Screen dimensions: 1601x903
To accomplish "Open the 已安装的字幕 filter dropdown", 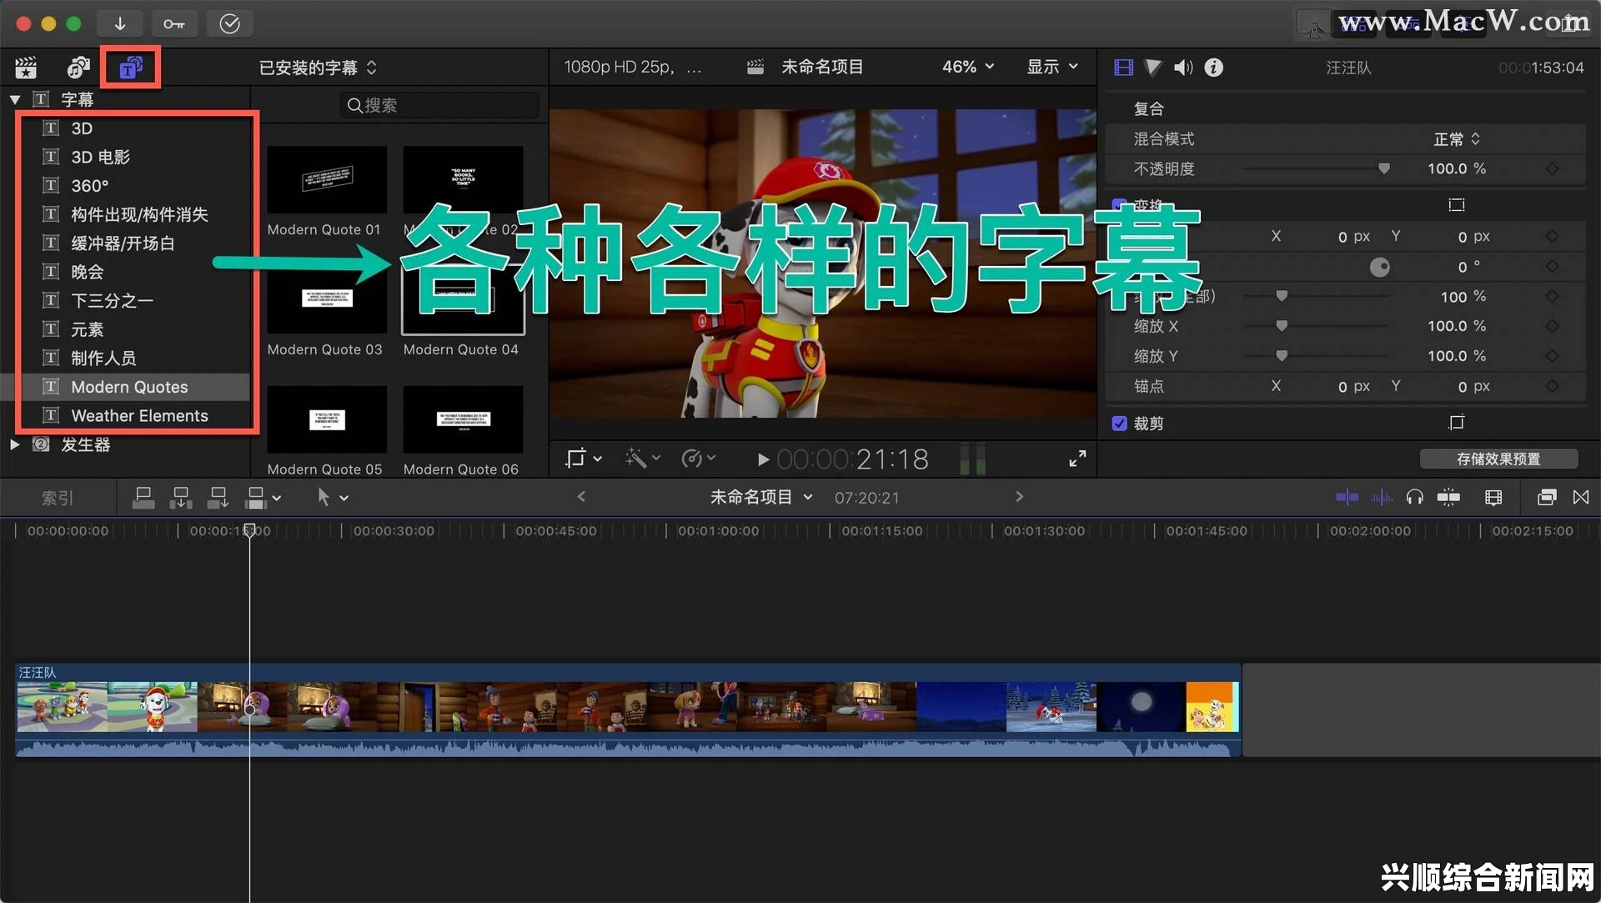I will click(318, 68).
